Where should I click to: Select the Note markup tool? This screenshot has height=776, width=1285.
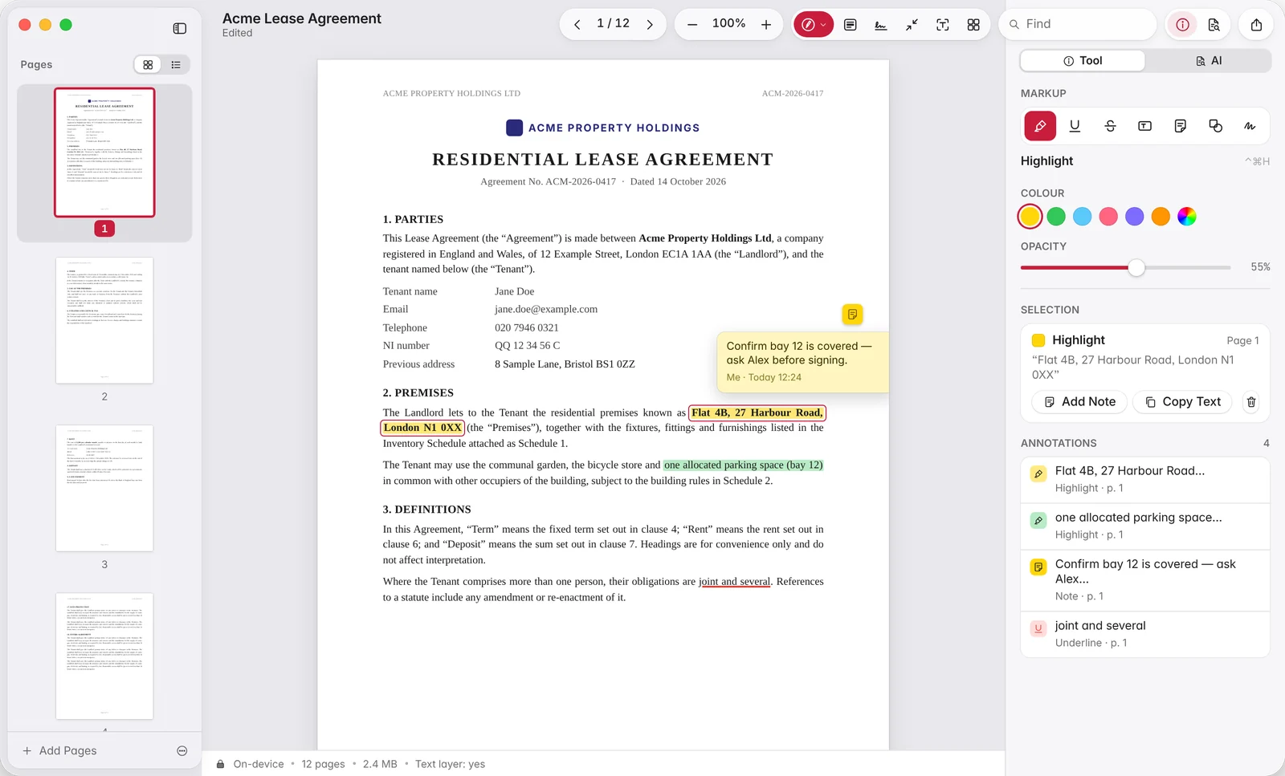(1180, 126)
